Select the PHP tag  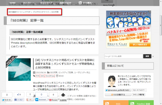pyautogui.click(x=38, y=76)
